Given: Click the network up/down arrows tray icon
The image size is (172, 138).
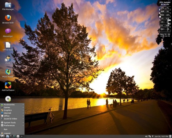Looking at the screenshot, I should (150, 136).
